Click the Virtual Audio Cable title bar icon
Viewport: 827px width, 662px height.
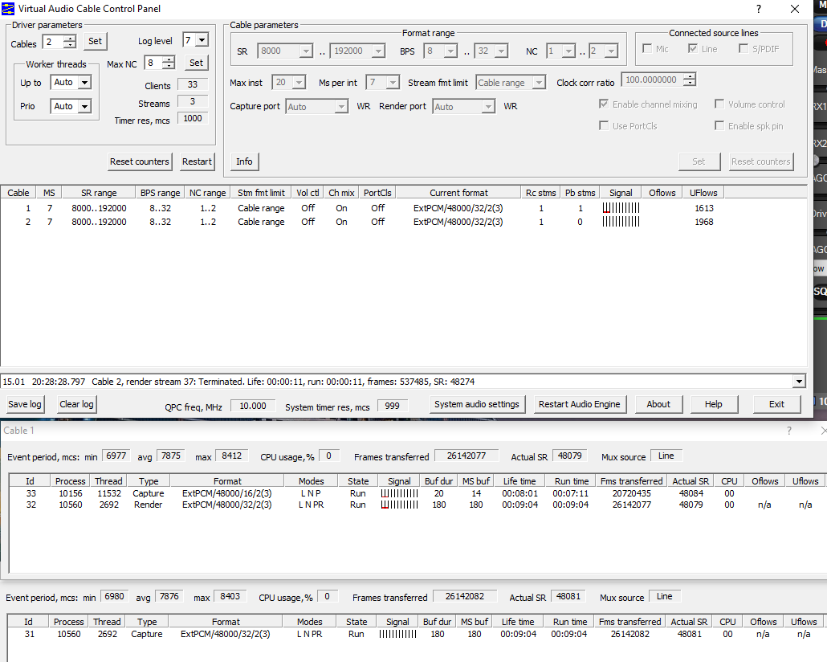coord(9,9)
